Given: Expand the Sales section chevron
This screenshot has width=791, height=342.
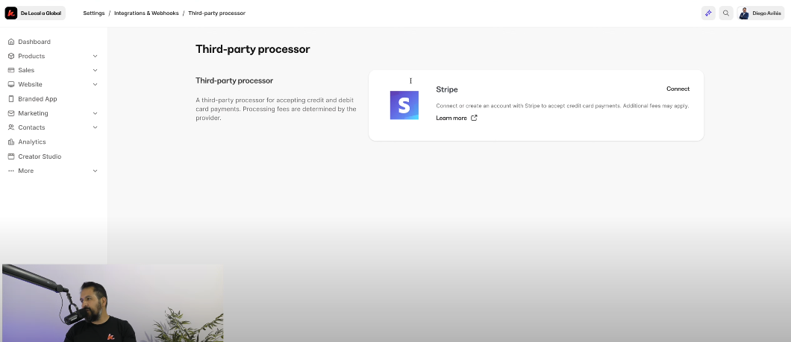Looking at the screenshot, I should 95,70.
